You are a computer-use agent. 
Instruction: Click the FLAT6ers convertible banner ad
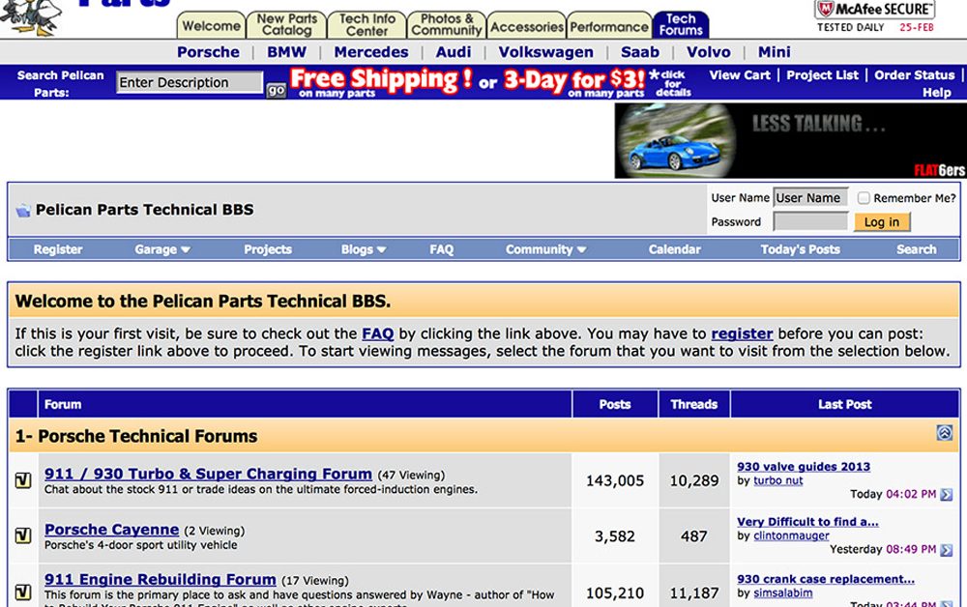pyautogui.click(x=788, y=140)
